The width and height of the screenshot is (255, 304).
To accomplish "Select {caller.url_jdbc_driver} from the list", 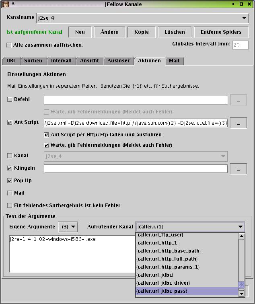I will pos(163,283).
